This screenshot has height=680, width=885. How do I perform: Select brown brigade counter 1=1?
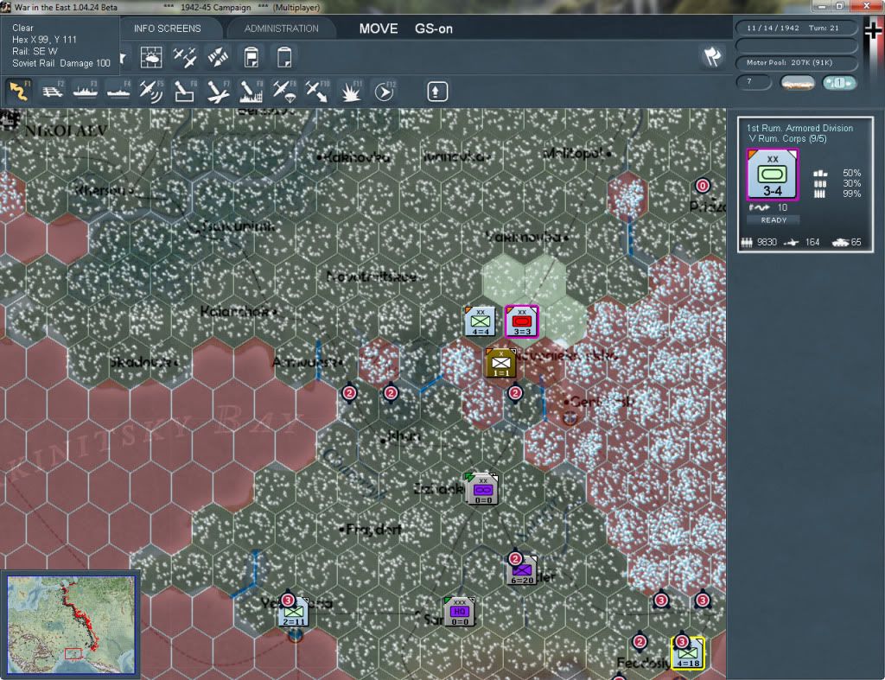[x=500, y=363]
